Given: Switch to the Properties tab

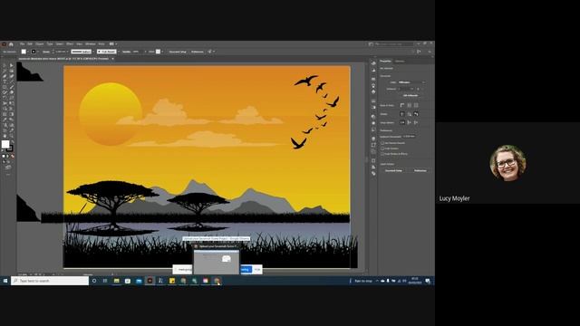Looking at the screenshot, I should pos(385,61).
